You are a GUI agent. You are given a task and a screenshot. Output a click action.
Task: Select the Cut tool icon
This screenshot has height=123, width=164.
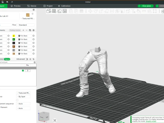112,11
